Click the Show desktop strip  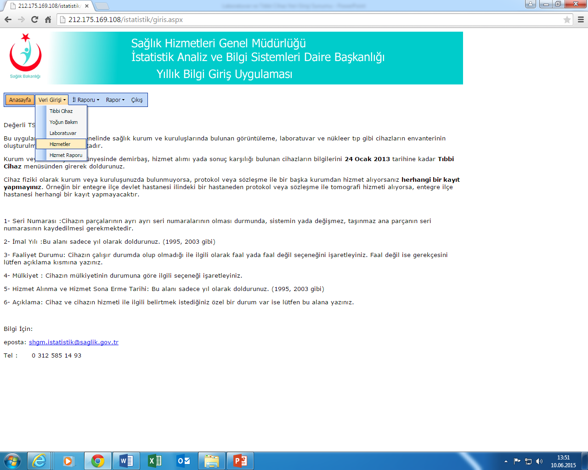click(x=585, y=461)
